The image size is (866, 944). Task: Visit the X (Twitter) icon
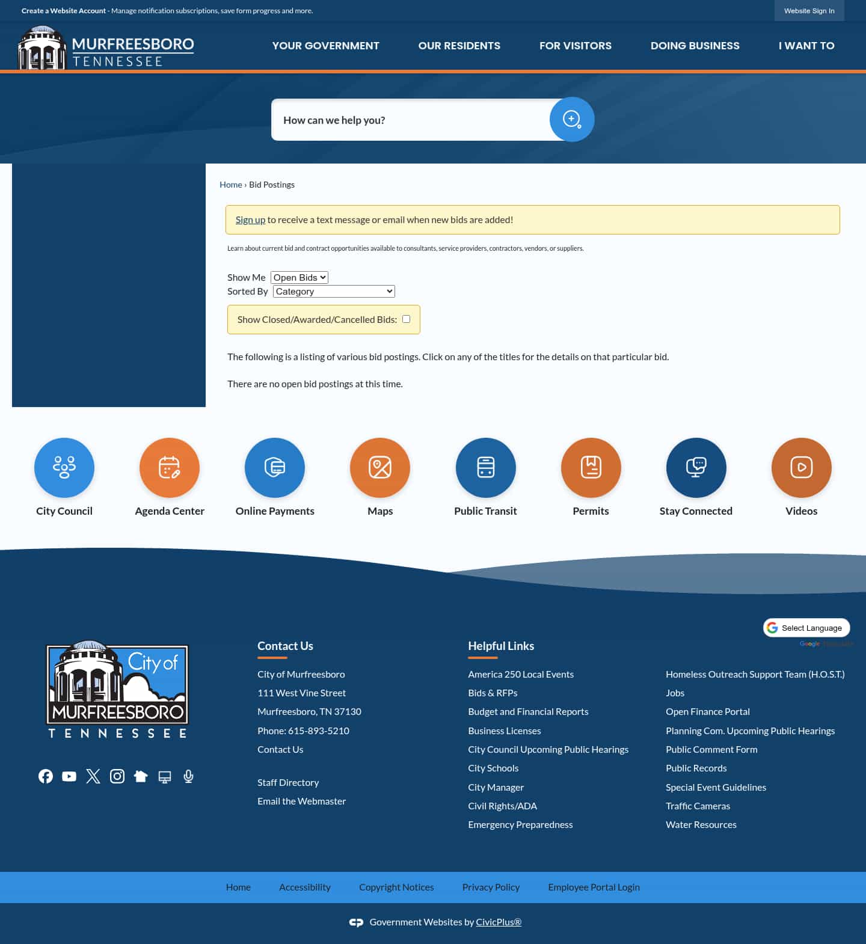[x=93, y=776]
